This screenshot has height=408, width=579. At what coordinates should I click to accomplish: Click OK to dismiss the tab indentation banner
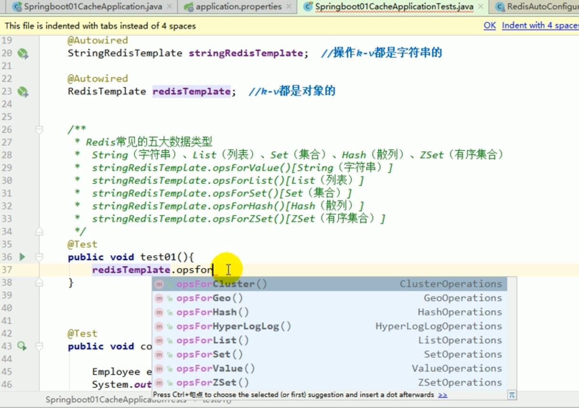click(489, 25)
